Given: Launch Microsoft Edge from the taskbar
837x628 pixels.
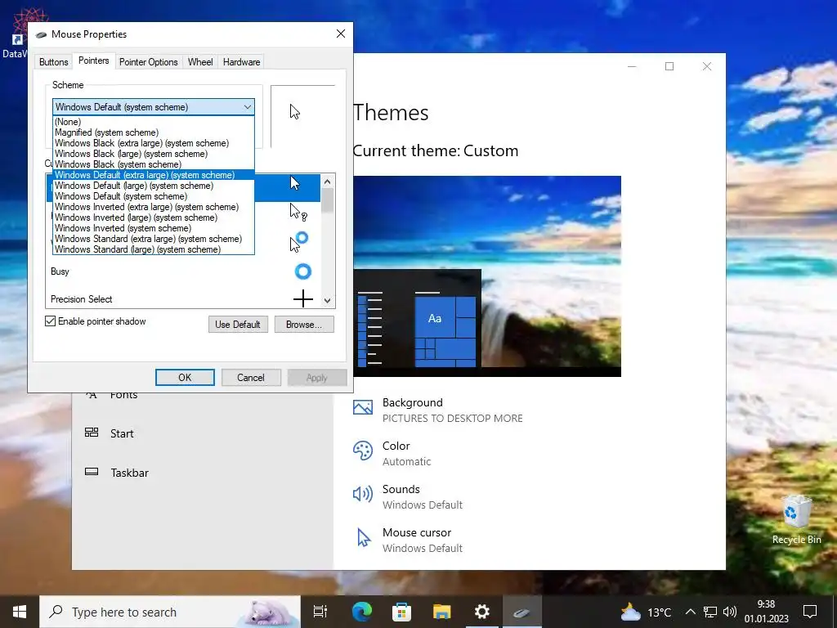Looking at the screenshot, I should click(361, 612).
